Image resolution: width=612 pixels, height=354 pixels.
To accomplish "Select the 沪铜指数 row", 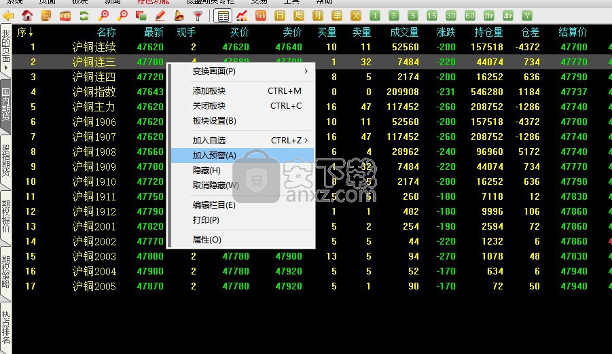I will coord(312,92).
